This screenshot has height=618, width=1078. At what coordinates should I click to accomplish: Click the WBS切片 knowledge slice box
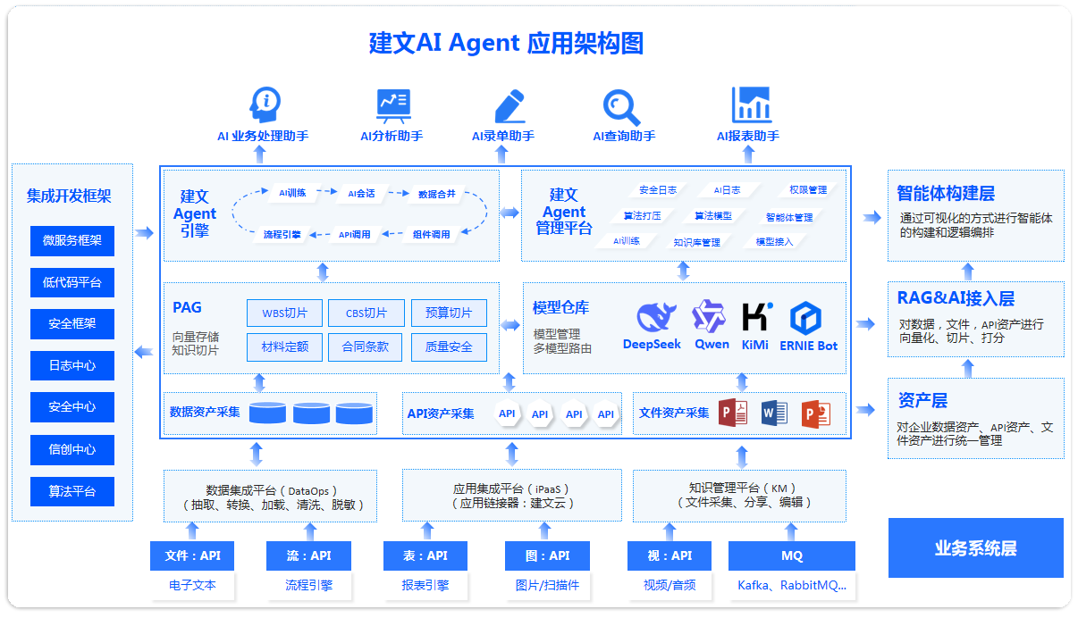(x=284, y=313)
